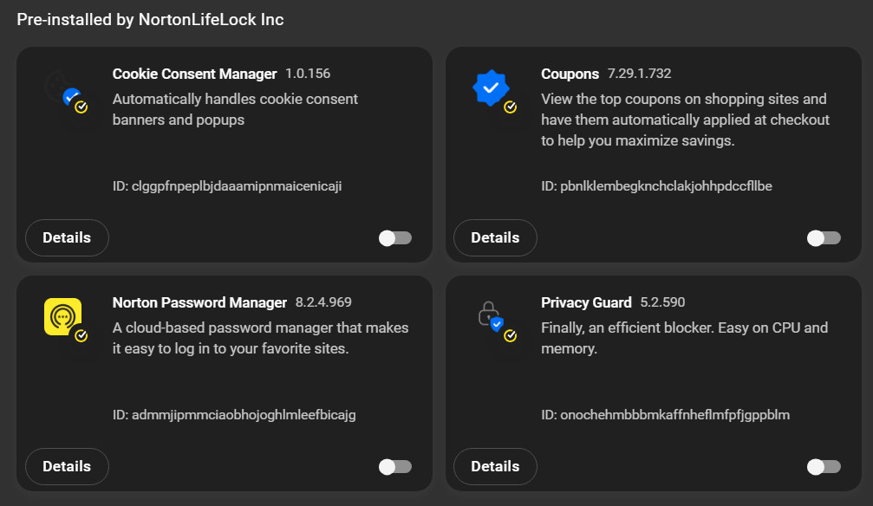
Task: Click the Norton Password Manager title text
Action: tap(199, 302)
